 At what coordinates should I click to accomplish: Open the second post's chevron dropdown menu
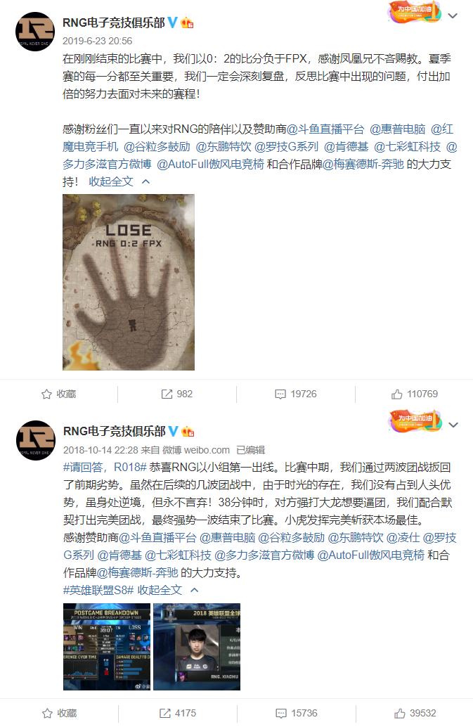[453, 425]
